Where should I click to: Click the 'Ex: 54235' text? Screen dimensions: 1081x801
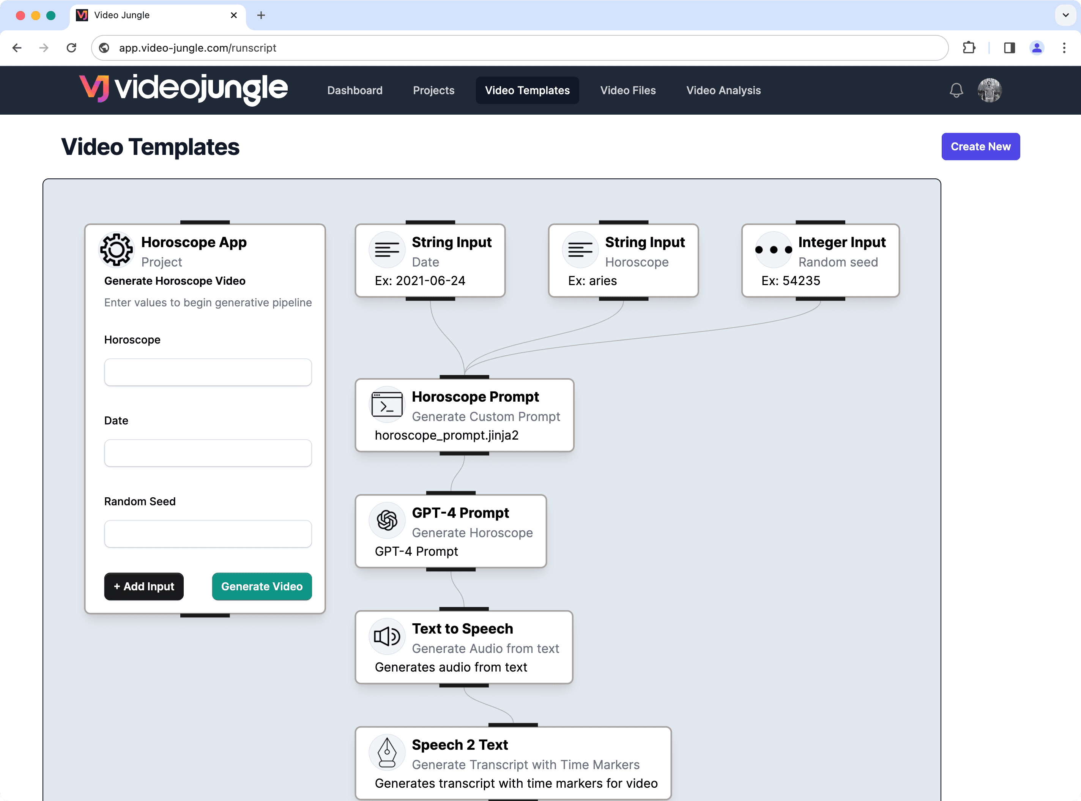tap(791, 281)
